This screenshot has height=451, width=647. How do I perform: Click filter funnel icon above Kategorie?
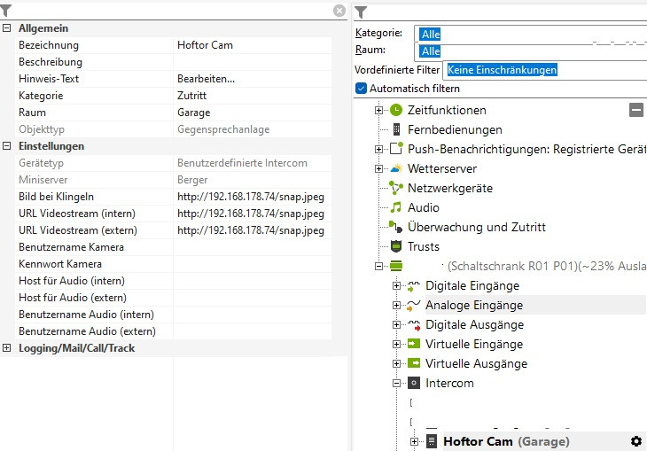pyautogui.click(x=361, y=12)
